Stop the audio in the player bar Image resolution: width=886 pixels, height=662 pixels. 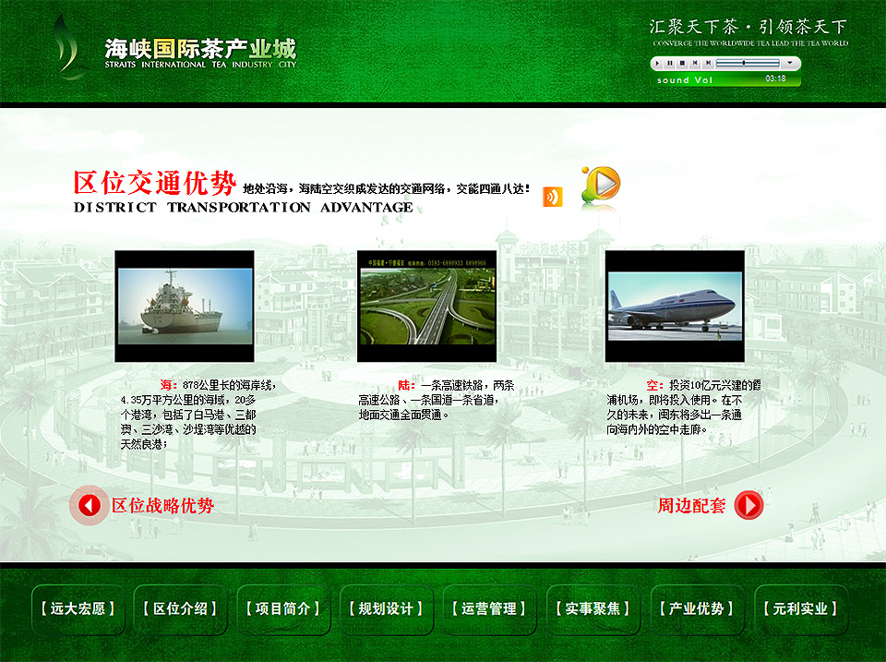(684, 63)
